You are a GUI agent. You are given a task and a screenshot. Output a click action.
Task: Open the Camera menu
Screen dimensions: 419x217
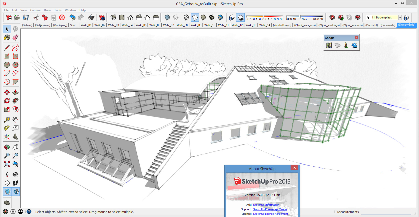coord(35,10)
